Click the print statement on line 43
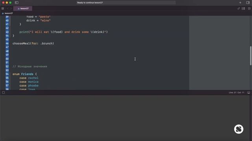 tap(63, 32)
